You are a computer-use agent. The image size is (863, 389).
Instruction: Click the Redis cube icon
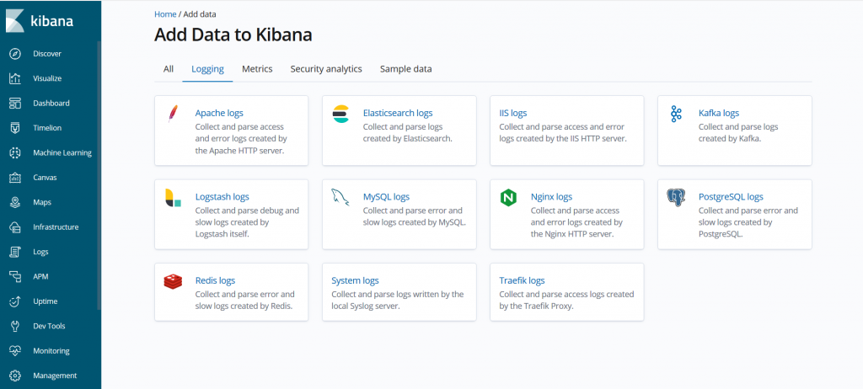[x=173, y=281]
